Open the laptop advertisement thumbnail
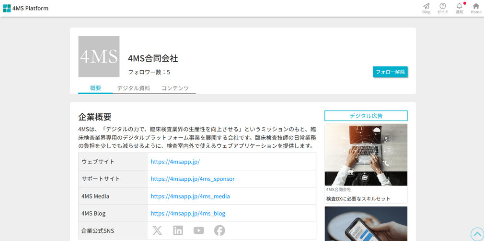The width and height of the screenshot is (484, 241). 366,155
